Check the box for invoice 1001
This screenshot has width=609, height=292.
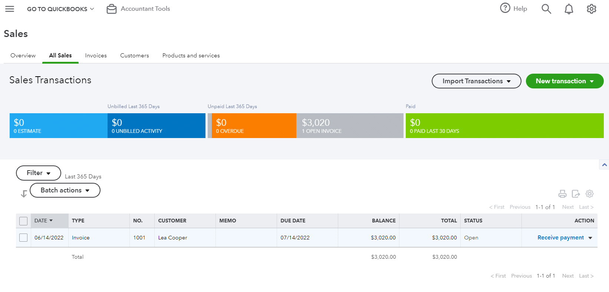[x=23, y=238]
